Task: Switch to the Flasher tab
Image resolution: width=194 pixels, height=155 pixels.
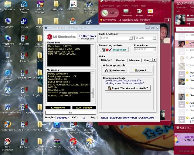Action: click(x=120, y=60)
